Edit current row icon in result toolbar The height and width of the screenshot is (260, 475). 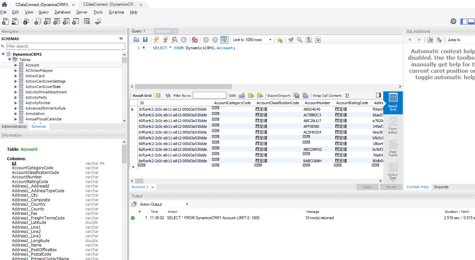242,95
